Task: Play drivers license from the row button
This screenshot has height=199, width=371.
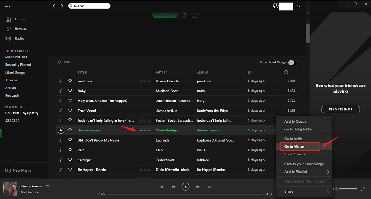Action: 61,130
